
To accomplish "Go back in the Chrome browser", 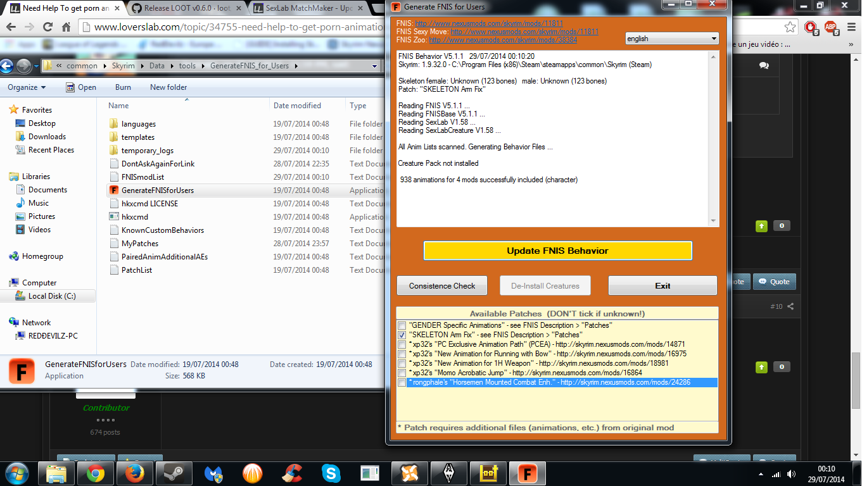I will pyautogui.click(x=12, y=27).
